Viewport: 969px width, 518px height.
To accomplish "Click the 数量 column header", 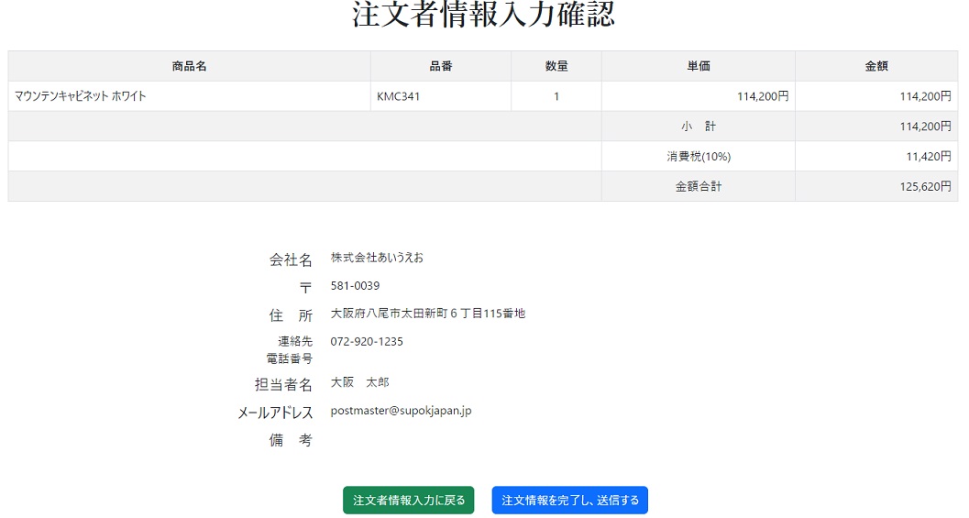I will point(556,66).
